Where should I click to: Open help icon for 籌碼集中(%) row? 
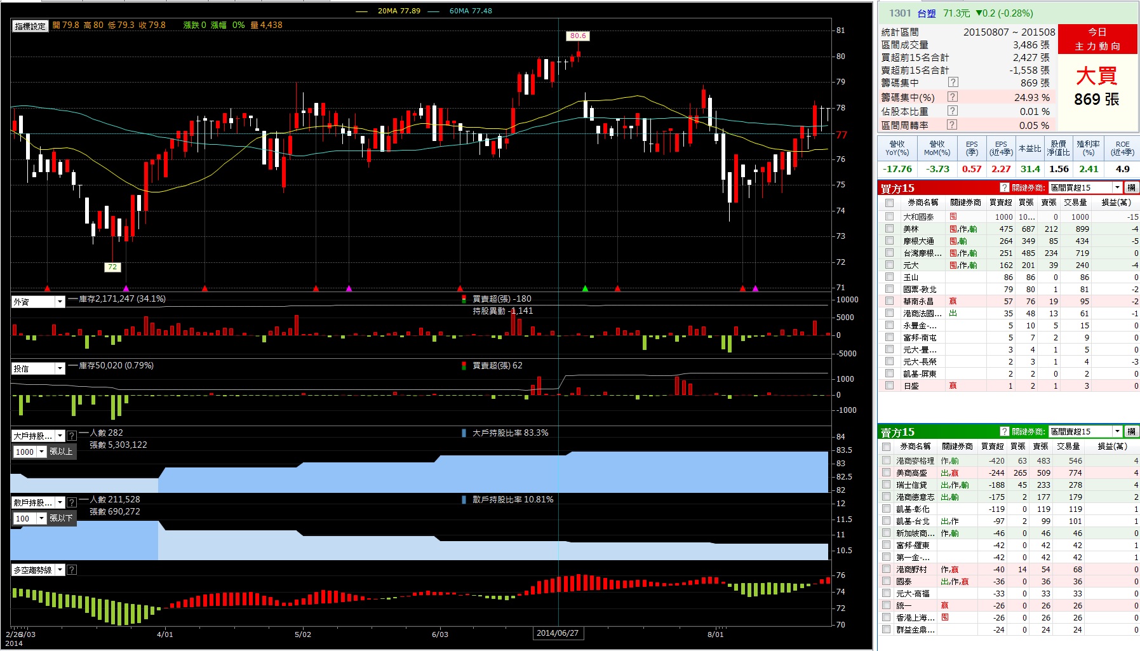[953, 97]
